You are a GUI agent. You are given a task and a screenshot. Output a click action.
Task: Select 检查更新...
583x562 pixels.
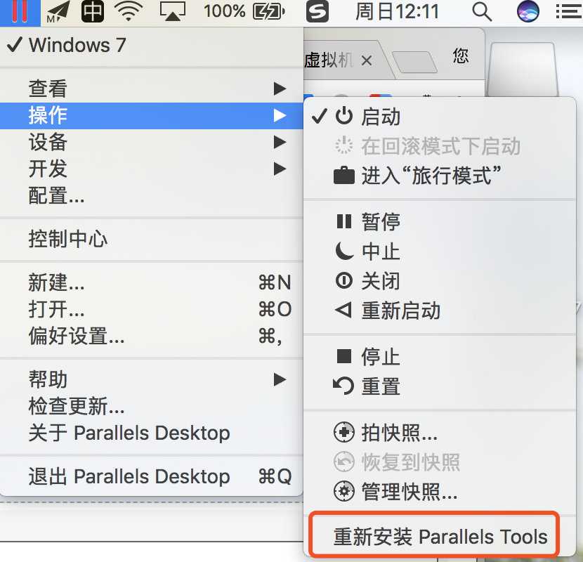152,406
